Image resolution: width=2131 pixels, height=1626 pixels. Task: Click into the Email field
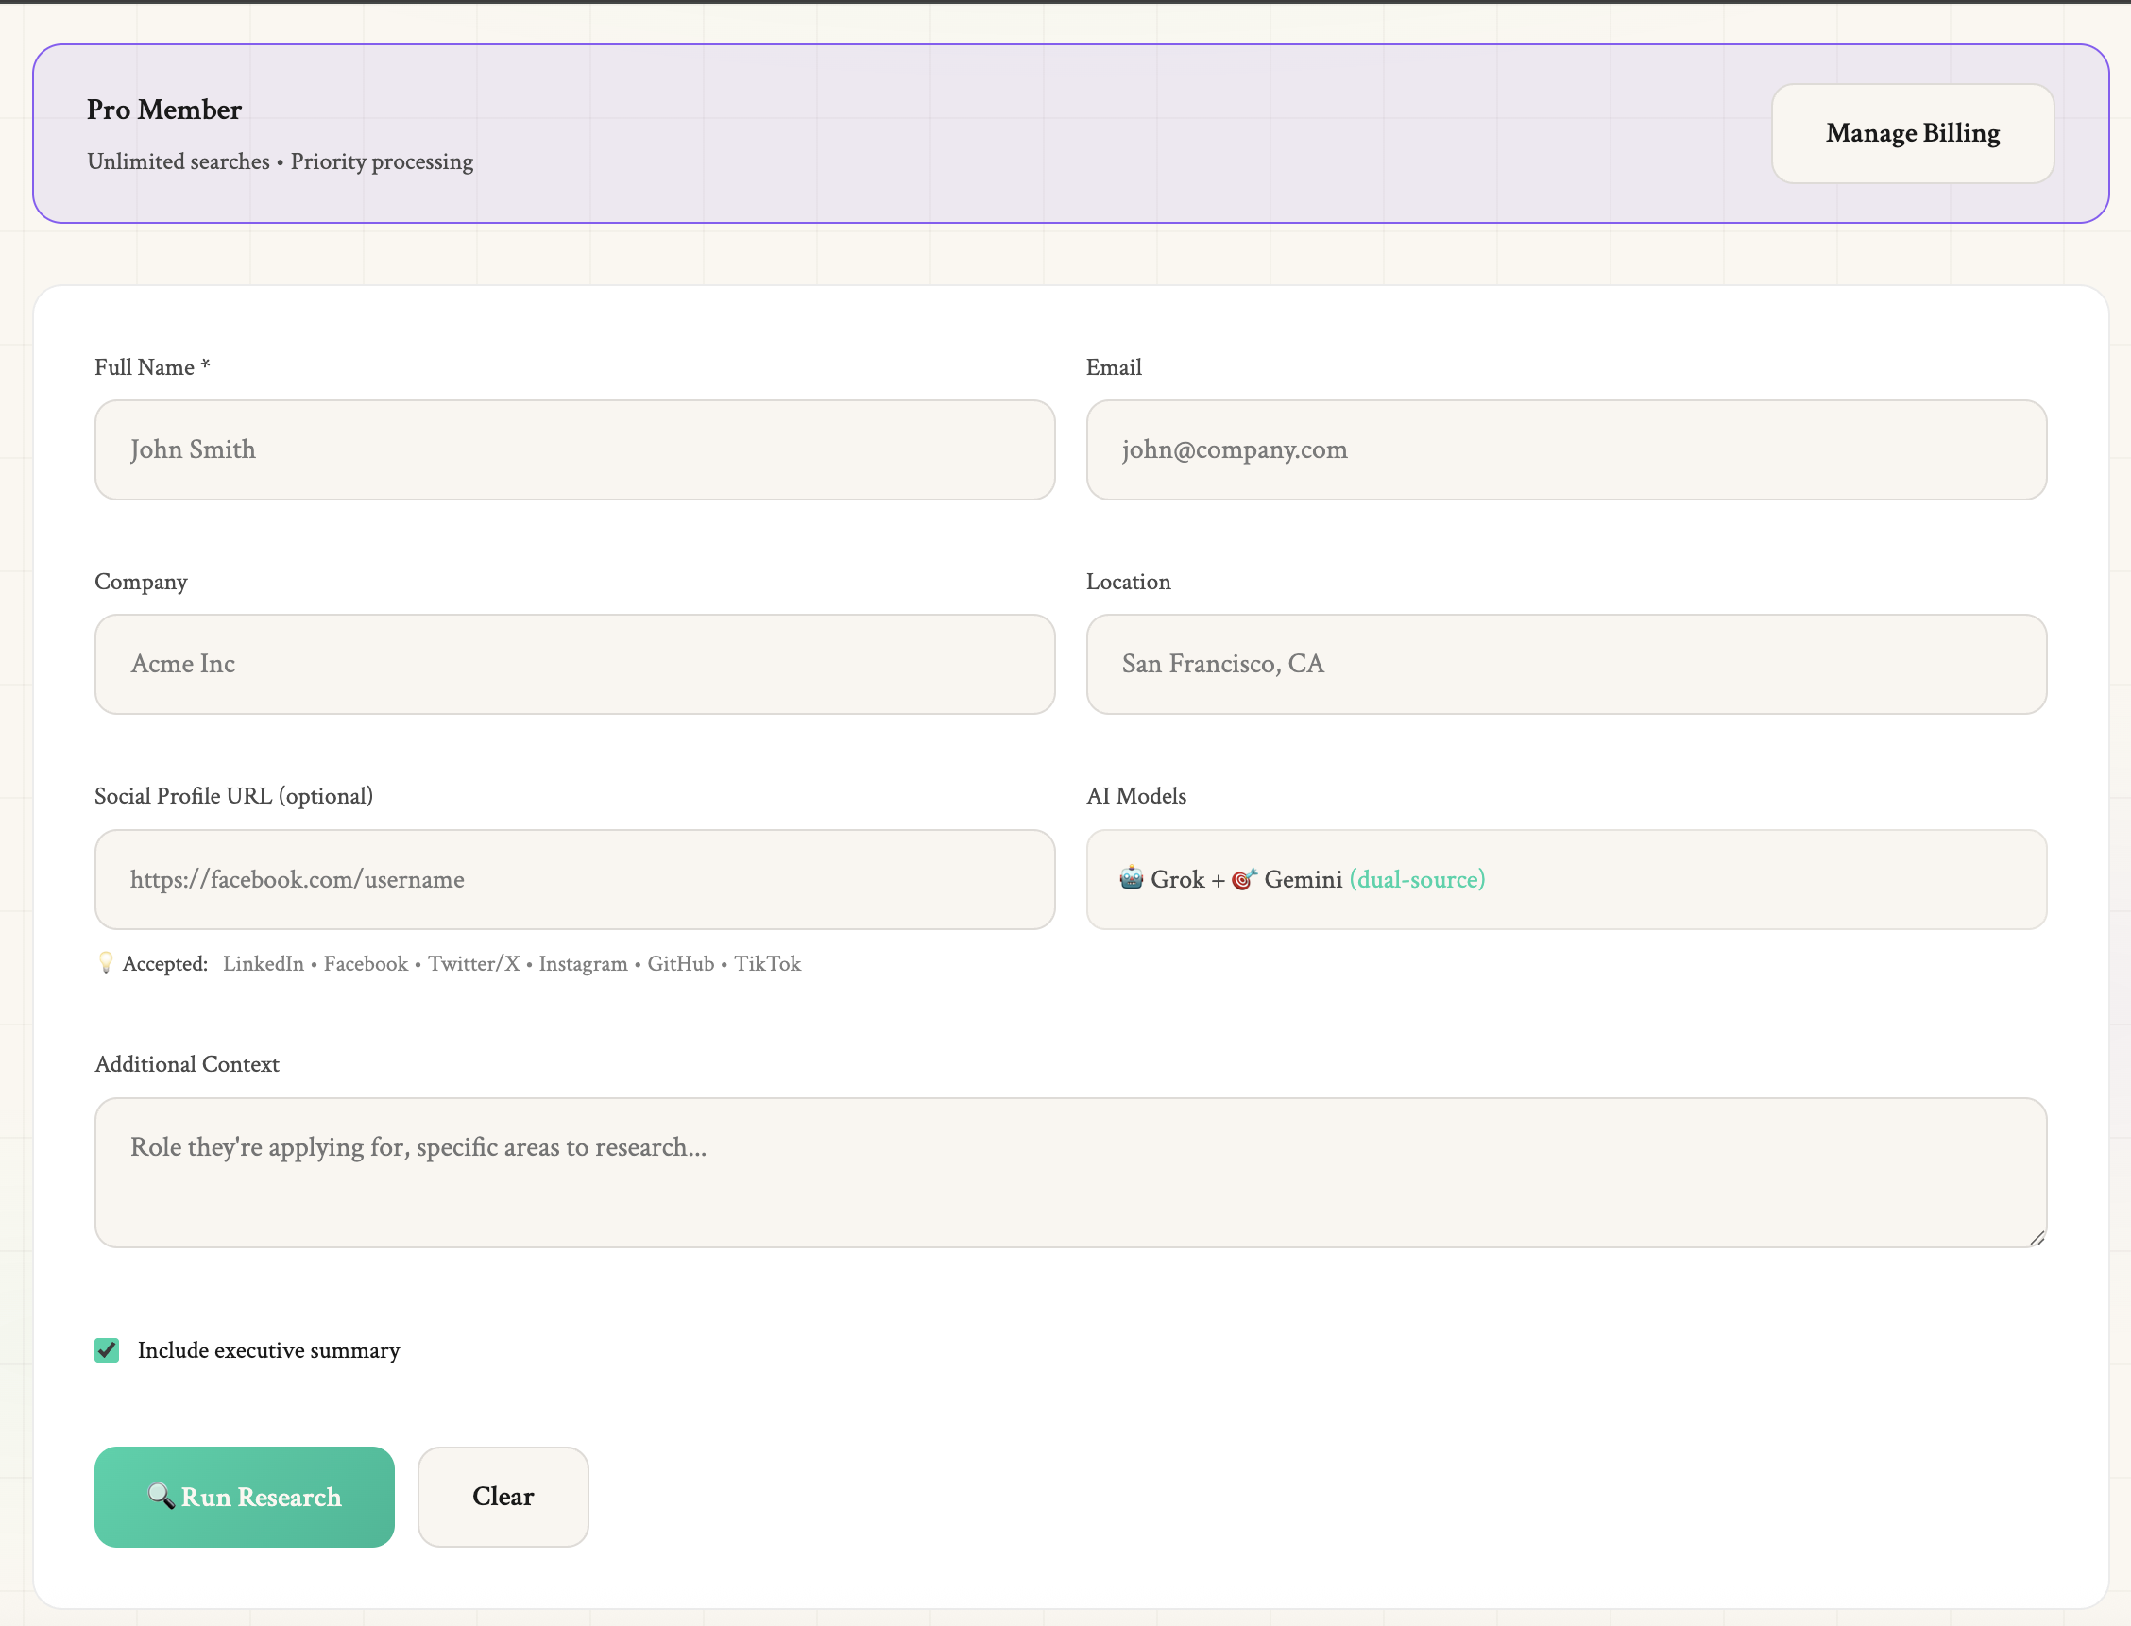pyautogui.click(x=1565, y=450)
